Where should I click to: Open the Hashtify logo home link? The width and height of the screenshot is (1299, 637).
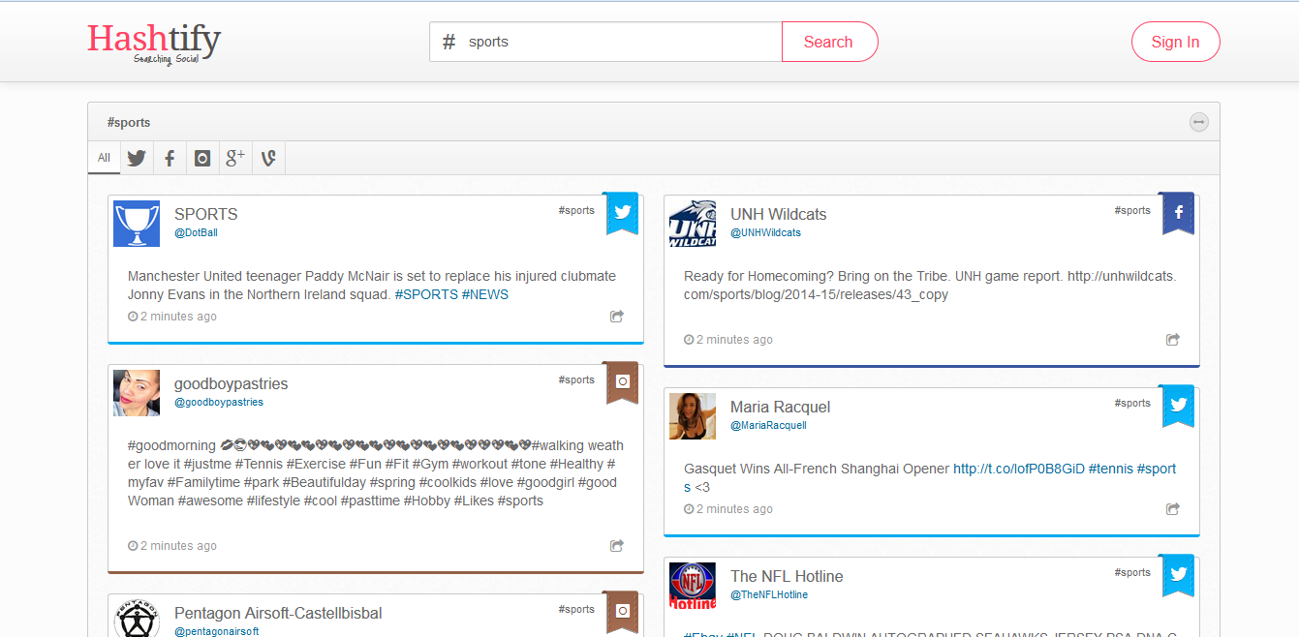click(x=154, y=43)
